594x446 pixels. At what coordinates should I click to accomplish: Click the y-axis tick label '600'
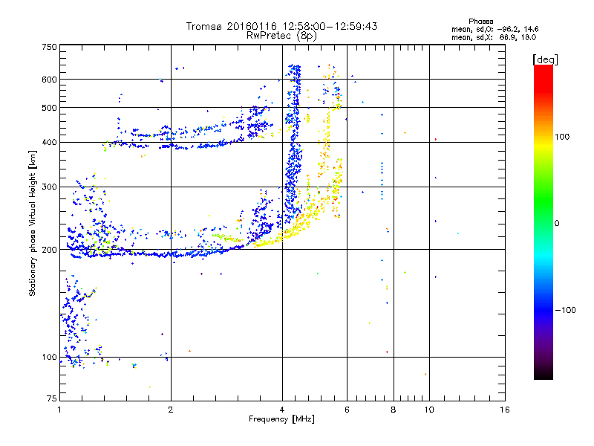(x=49, y=80)
